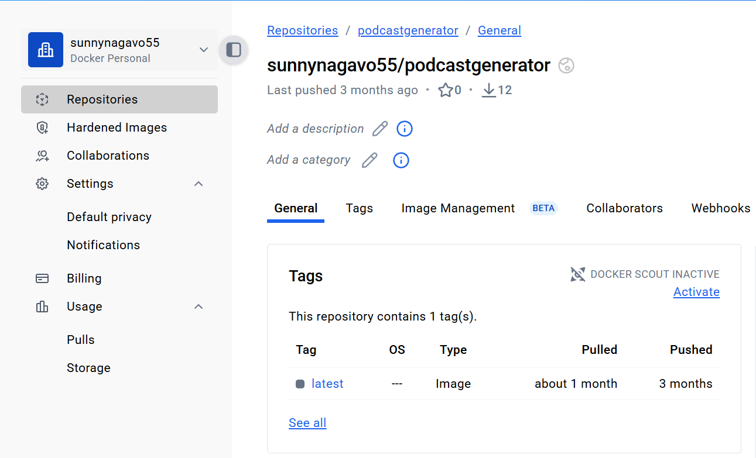Open the latest tag link

click(x=327, y=384)
